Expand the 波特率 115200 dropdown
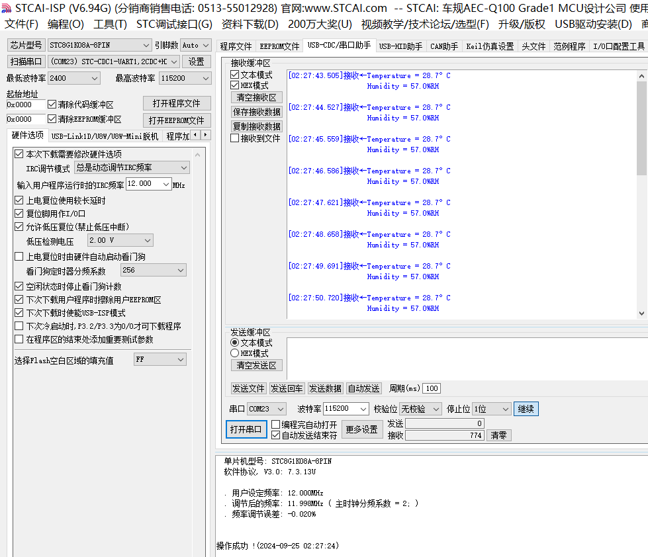This screenshot has height=557, width=648. (x=362, y=409)
